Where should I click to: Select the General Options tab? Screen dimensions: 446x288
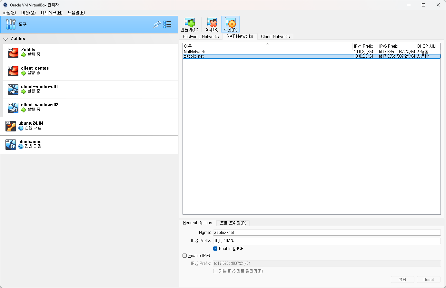point(197,223)
